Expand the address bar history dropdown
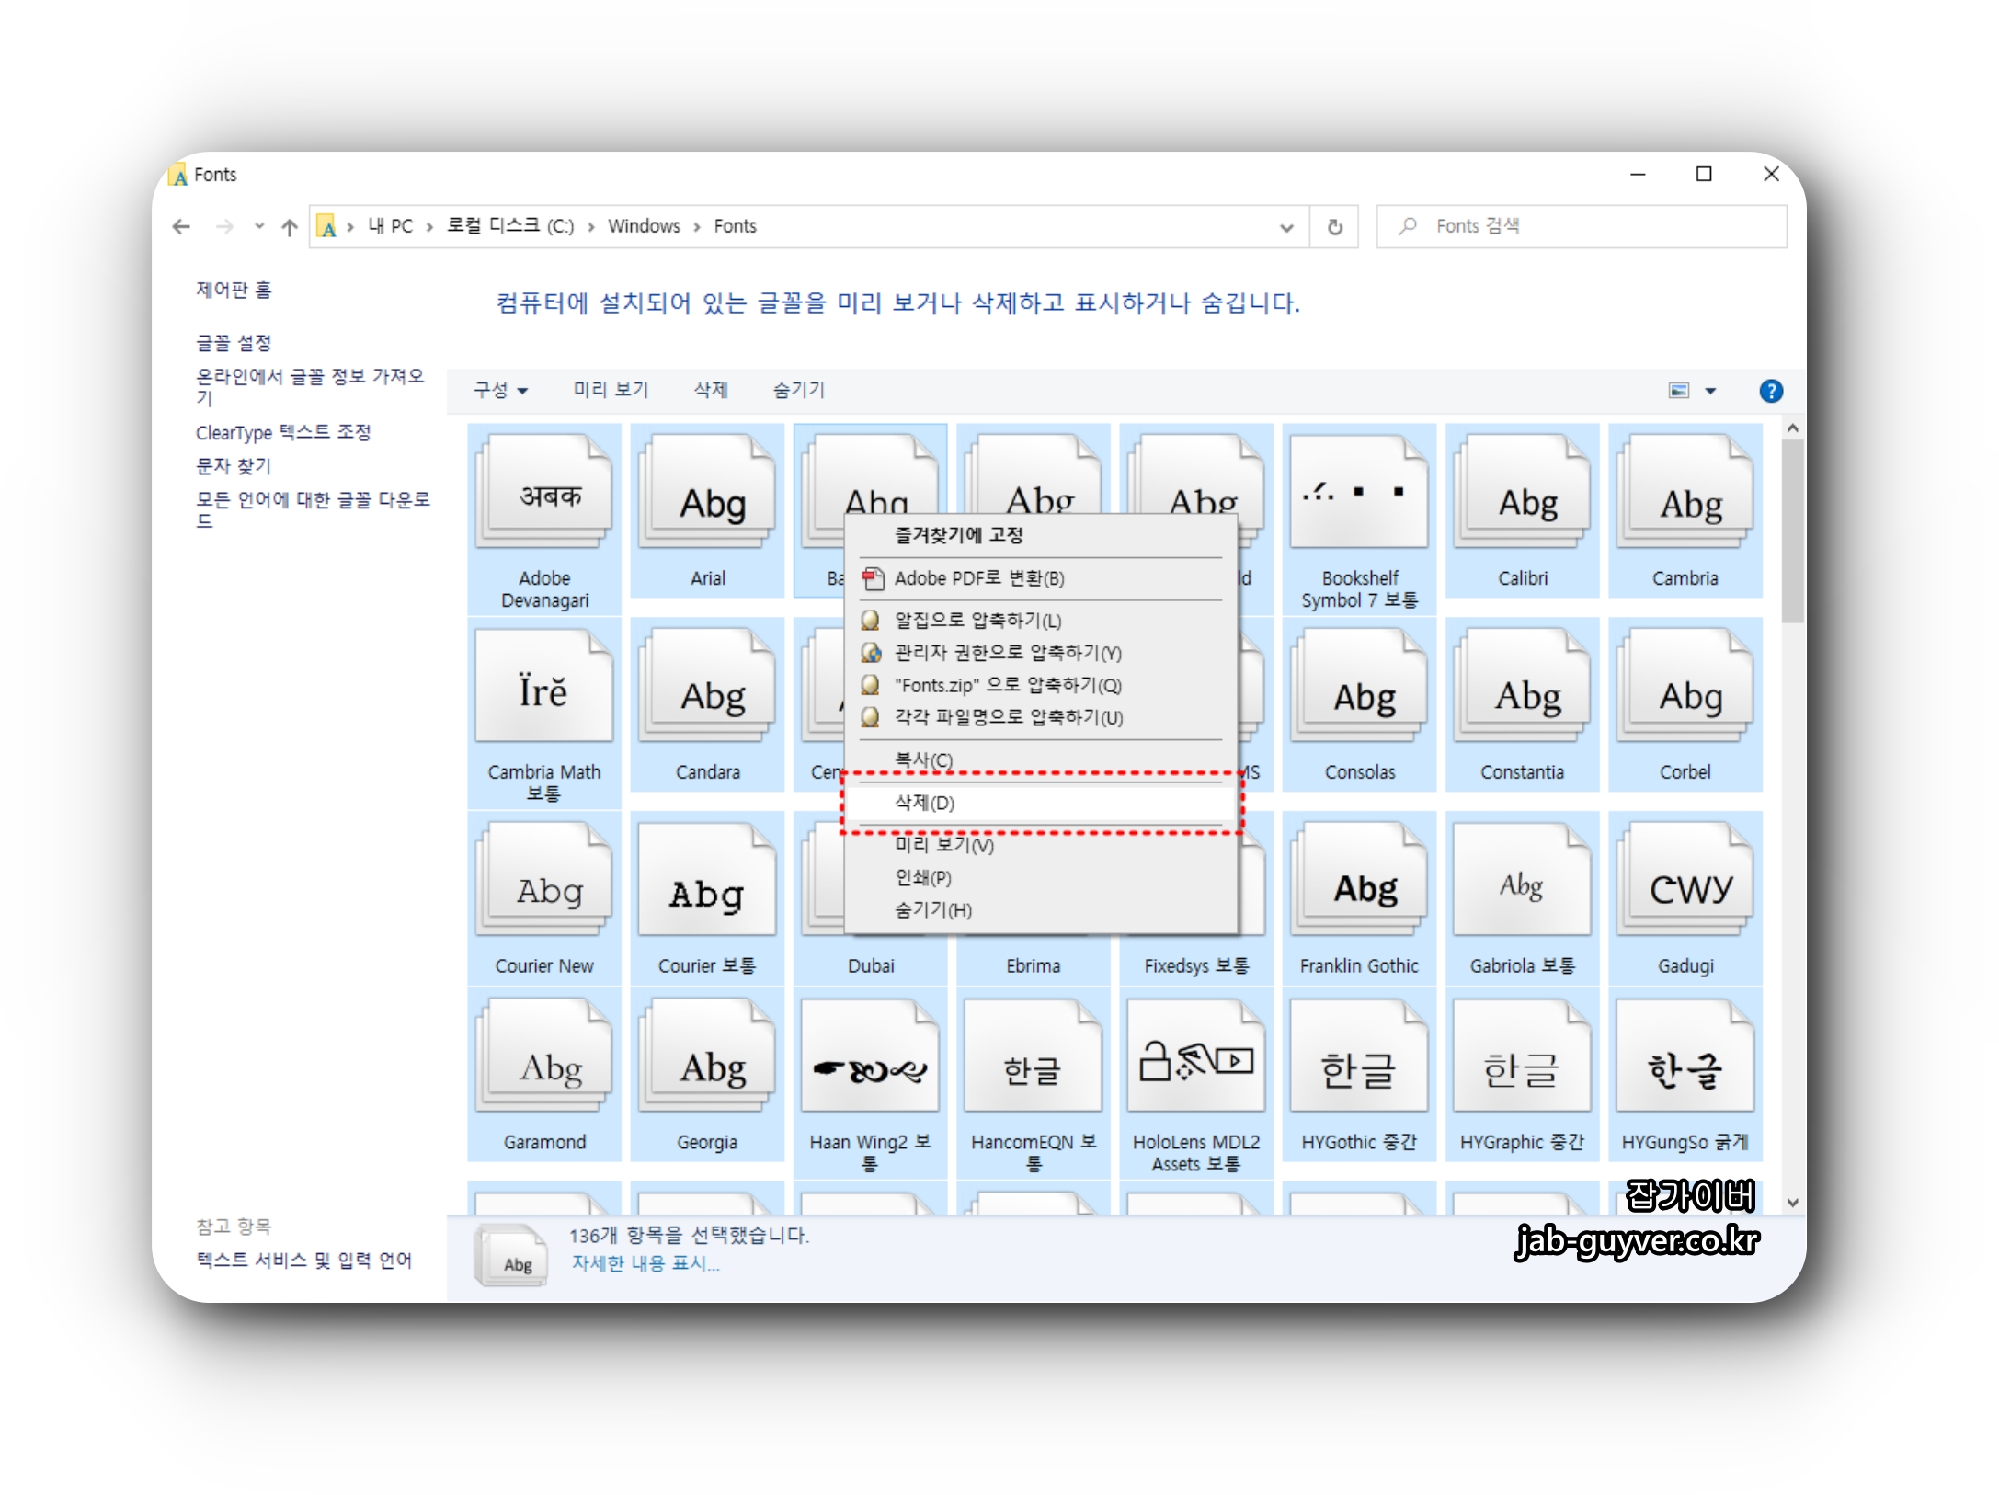 [x=1285, y=227]
